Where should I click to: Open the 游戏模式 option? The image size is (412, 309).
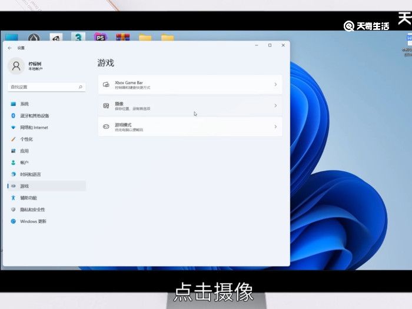click(x=190, y=127)
